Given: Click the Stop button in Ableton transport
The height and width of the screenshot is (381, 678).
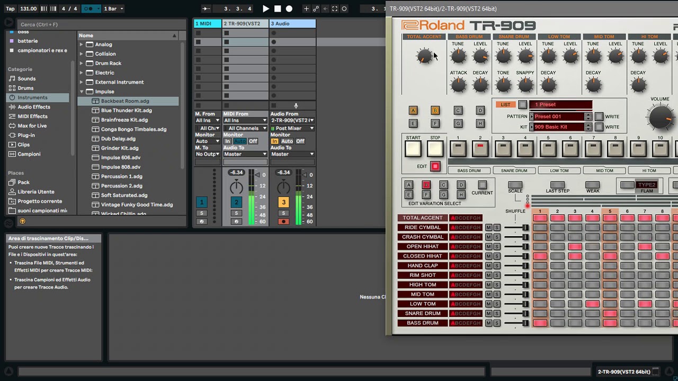Looking at the screenshot, I should 277,8.
